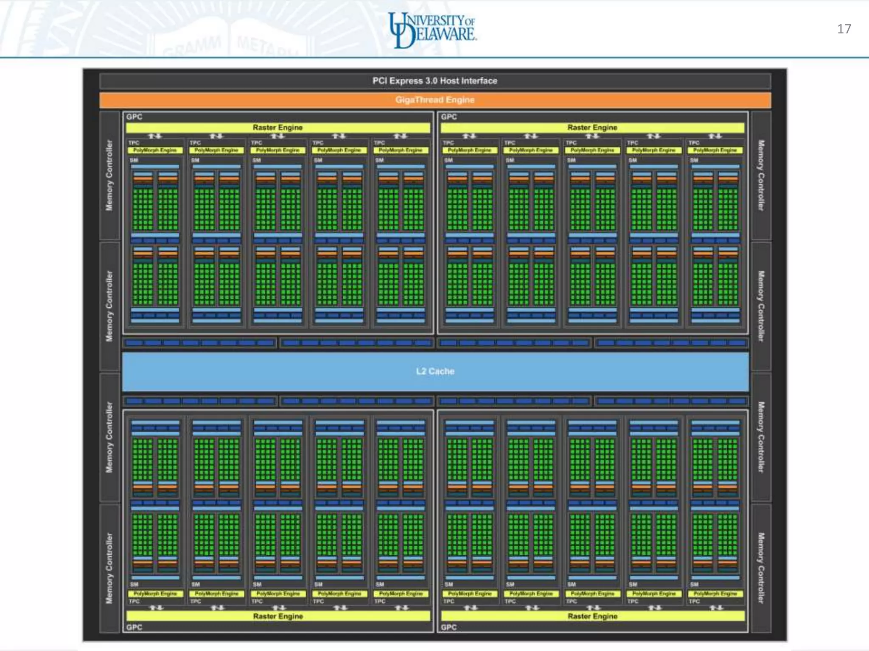Image resolution: width=869 pixels, height=651 pixels.
Task: Click the University of Delaware logo
Action: (432, 30)
